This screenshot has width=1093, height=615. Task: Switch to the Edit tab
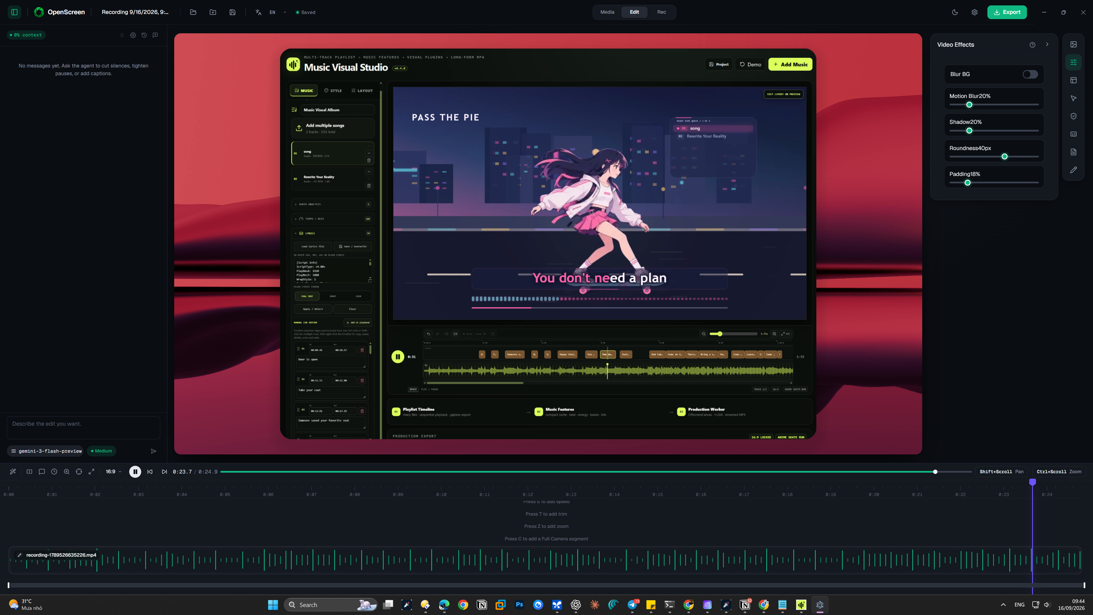(x=634, y=12)
